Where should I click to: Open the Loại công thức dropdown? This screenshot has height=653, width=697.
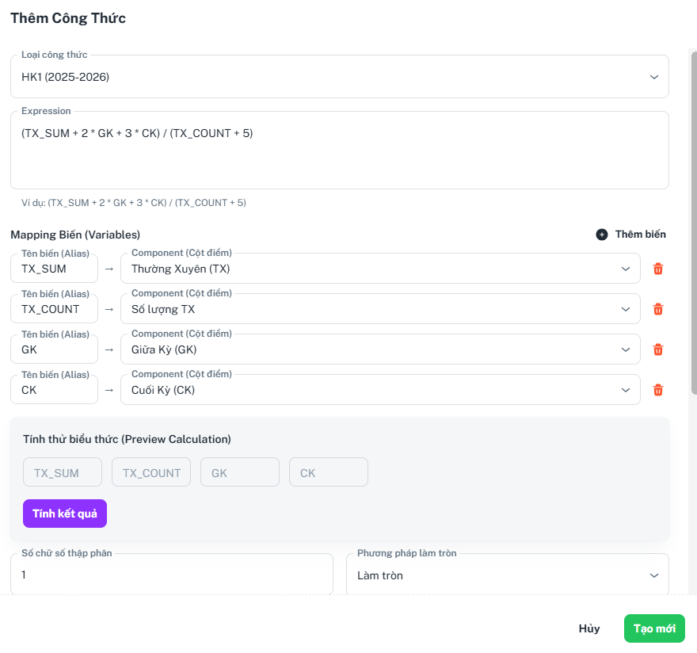pos(340,77)
